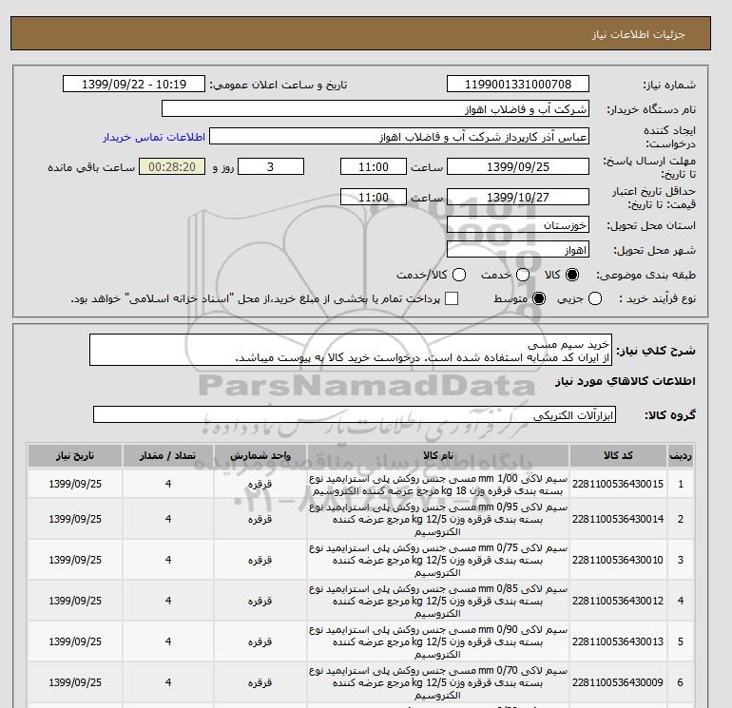Viewport: 732px width, 708px height.
Task: Click the گروه کالا field ابزارآلات الکتریکی
Action: pyautogui.click(x=355, y=414)
